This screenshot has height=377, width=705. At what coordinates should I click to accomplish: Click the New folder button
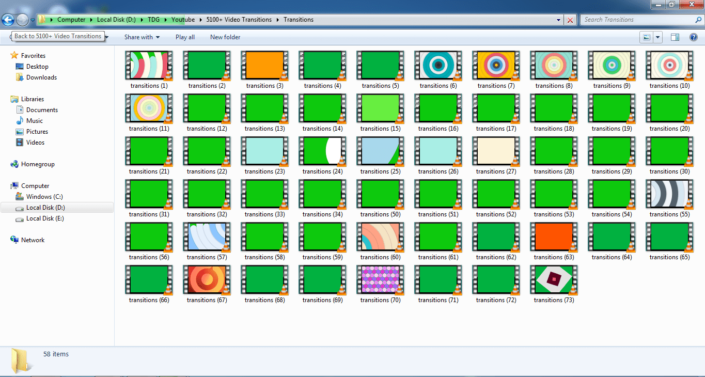(x=225, y=37)
